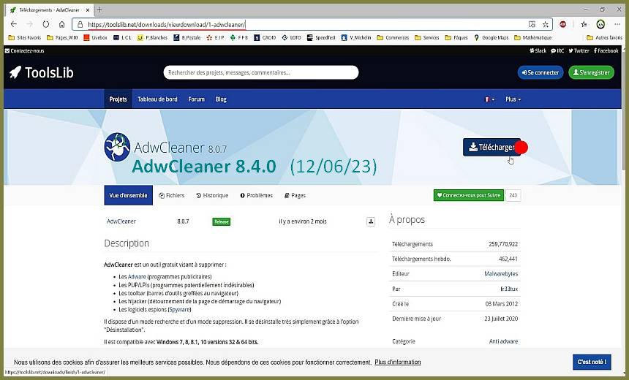Open Tableau de bord in navigation
The image size is (629, 380).
click(157, 99)
